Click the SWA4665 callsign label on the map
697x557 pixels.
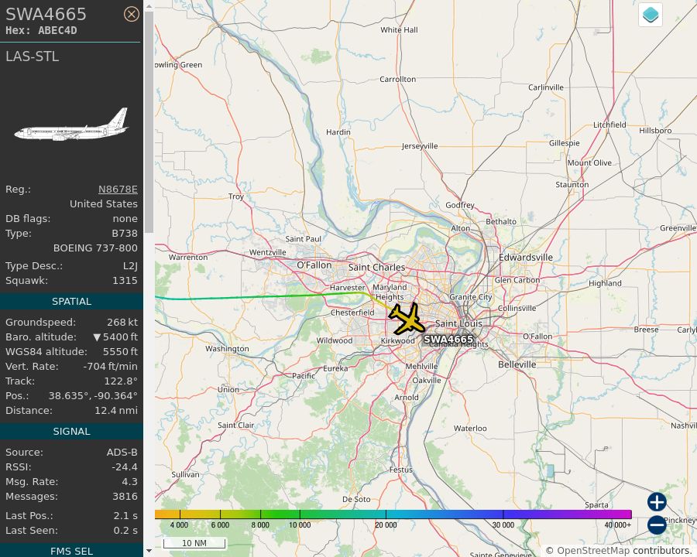click(448, 339)
